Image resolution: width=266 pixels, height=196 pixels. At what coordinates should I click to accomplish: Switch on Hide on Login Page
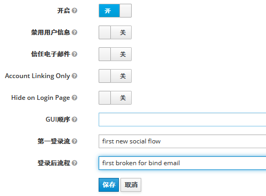[115, 98]
